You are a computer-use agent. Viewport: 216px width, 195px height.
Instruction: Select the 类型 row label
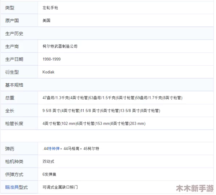pyautogui.click(x=10, y=8)
